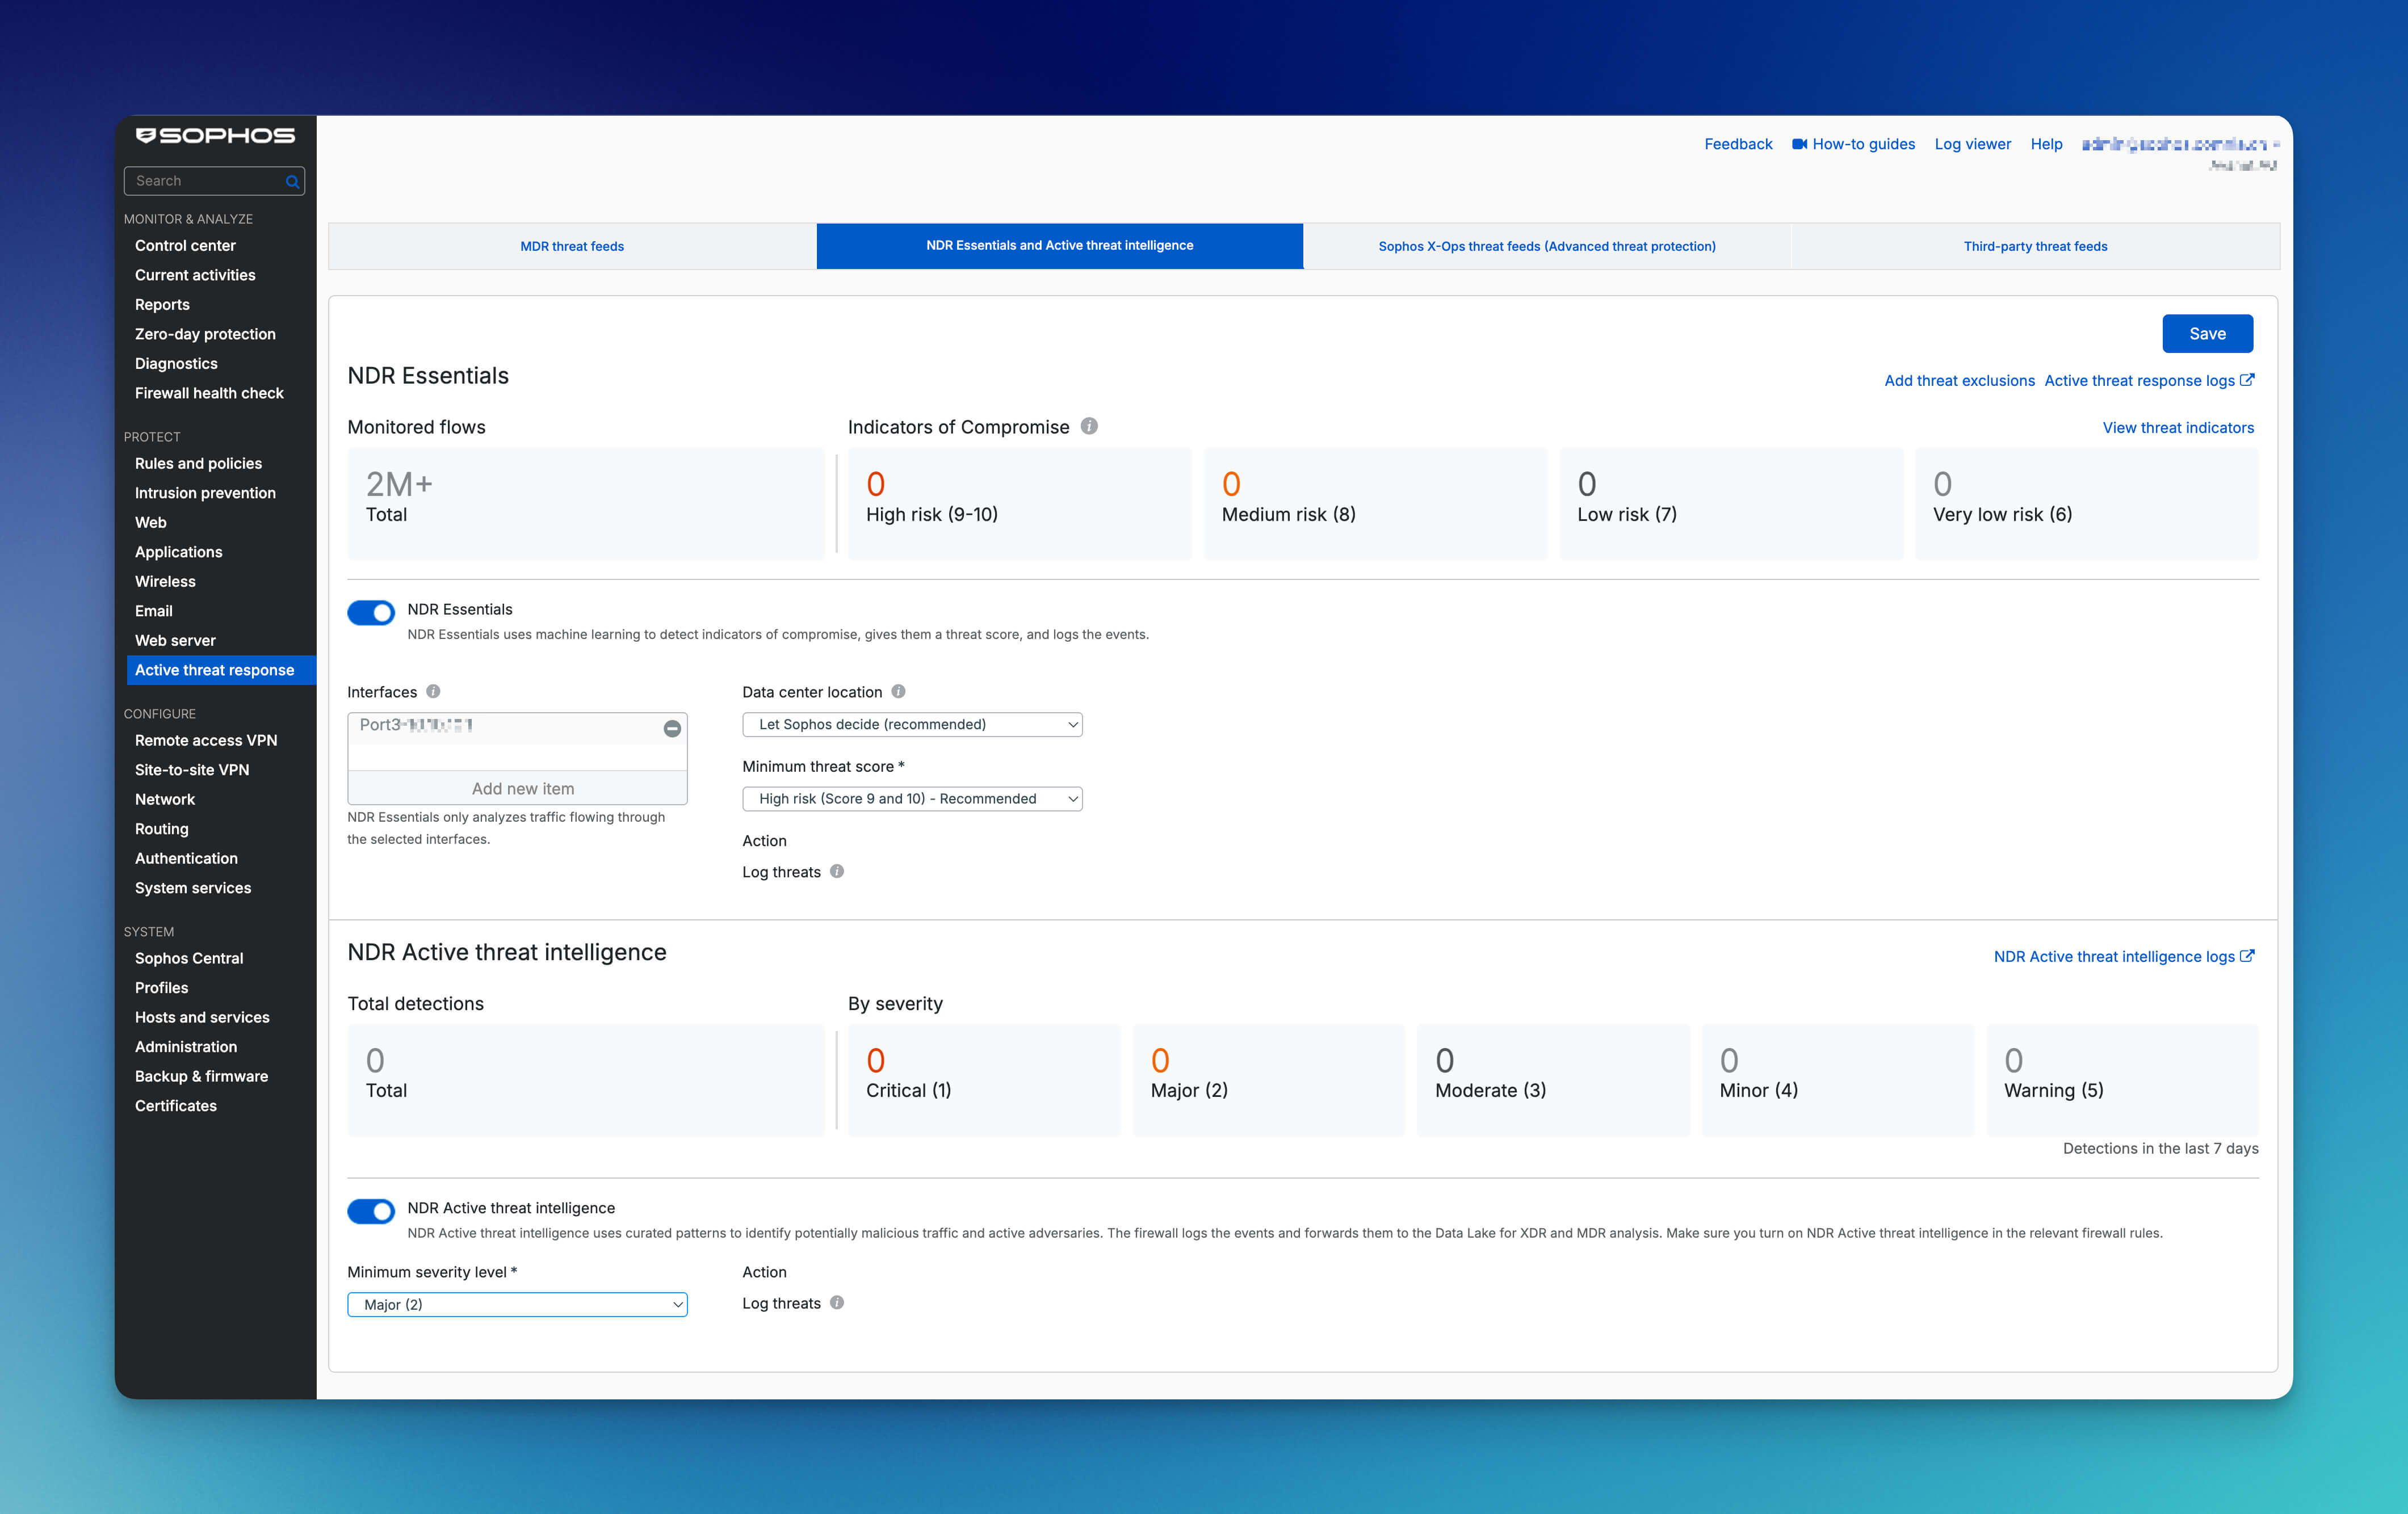This screenshot has width=2408, height=1514.
Task: Open Zero-day protection page
Action: click(x=205, y=334)
